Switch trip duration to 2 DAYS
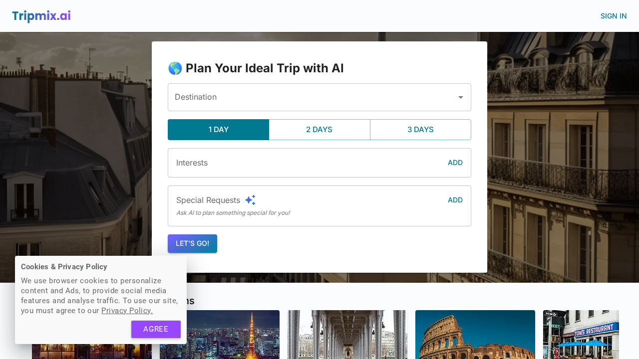 pos(319,129)
